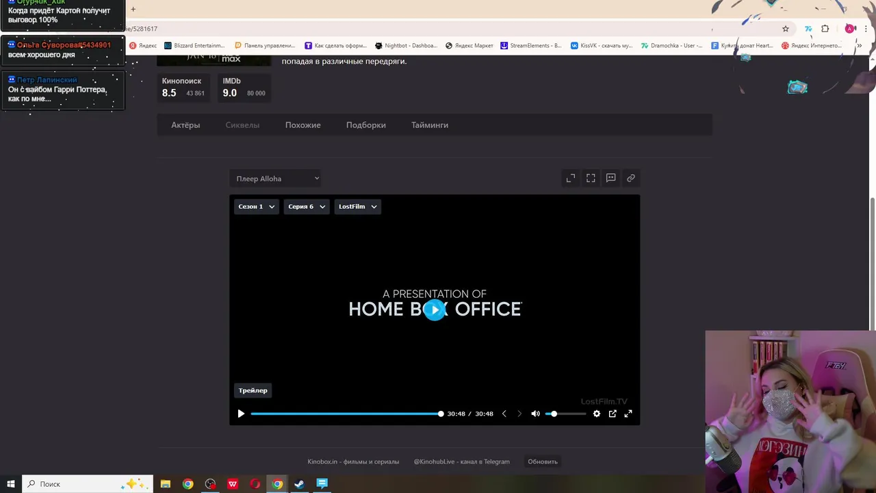The width and height of the screenshot is (876, 493).
Task: Open the KissVK bookmark
Action: [x=602, y=46]
